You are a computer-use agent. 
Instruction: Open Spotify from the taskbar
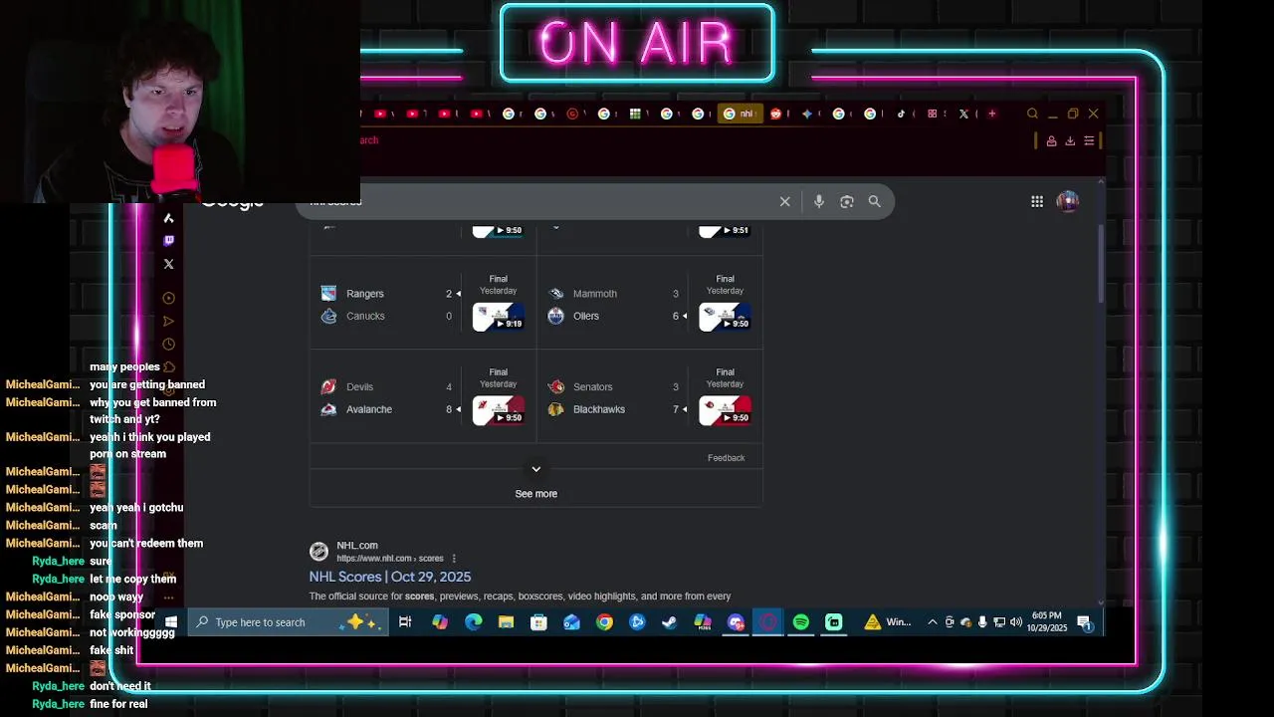click(x=801, y=622)
